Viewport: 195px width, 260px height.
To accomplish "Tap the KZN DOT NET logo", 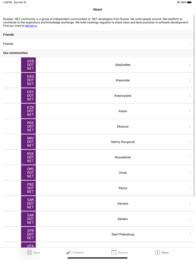I will [x=28, y=111].
